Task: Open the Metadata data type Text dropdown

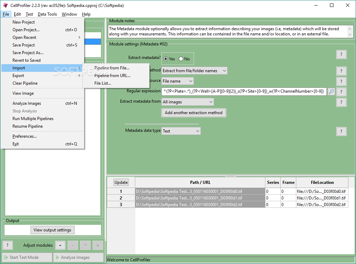Action: [x=181, y=131]
